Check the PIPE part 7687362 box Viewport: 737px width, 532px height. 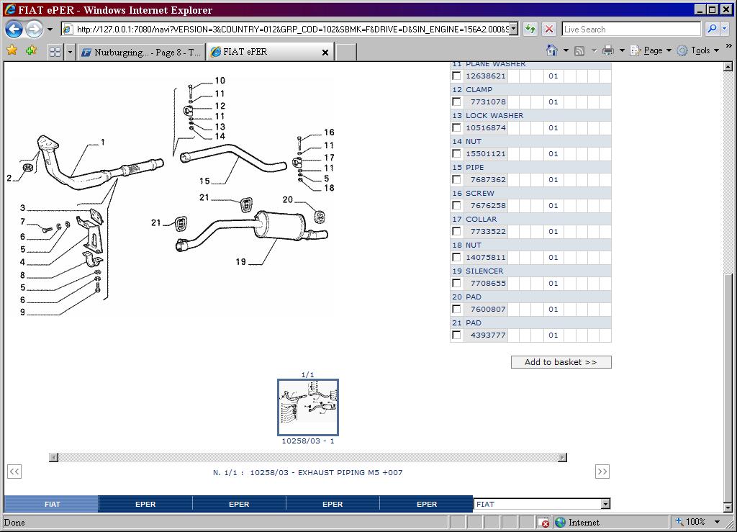click(456, 179)
